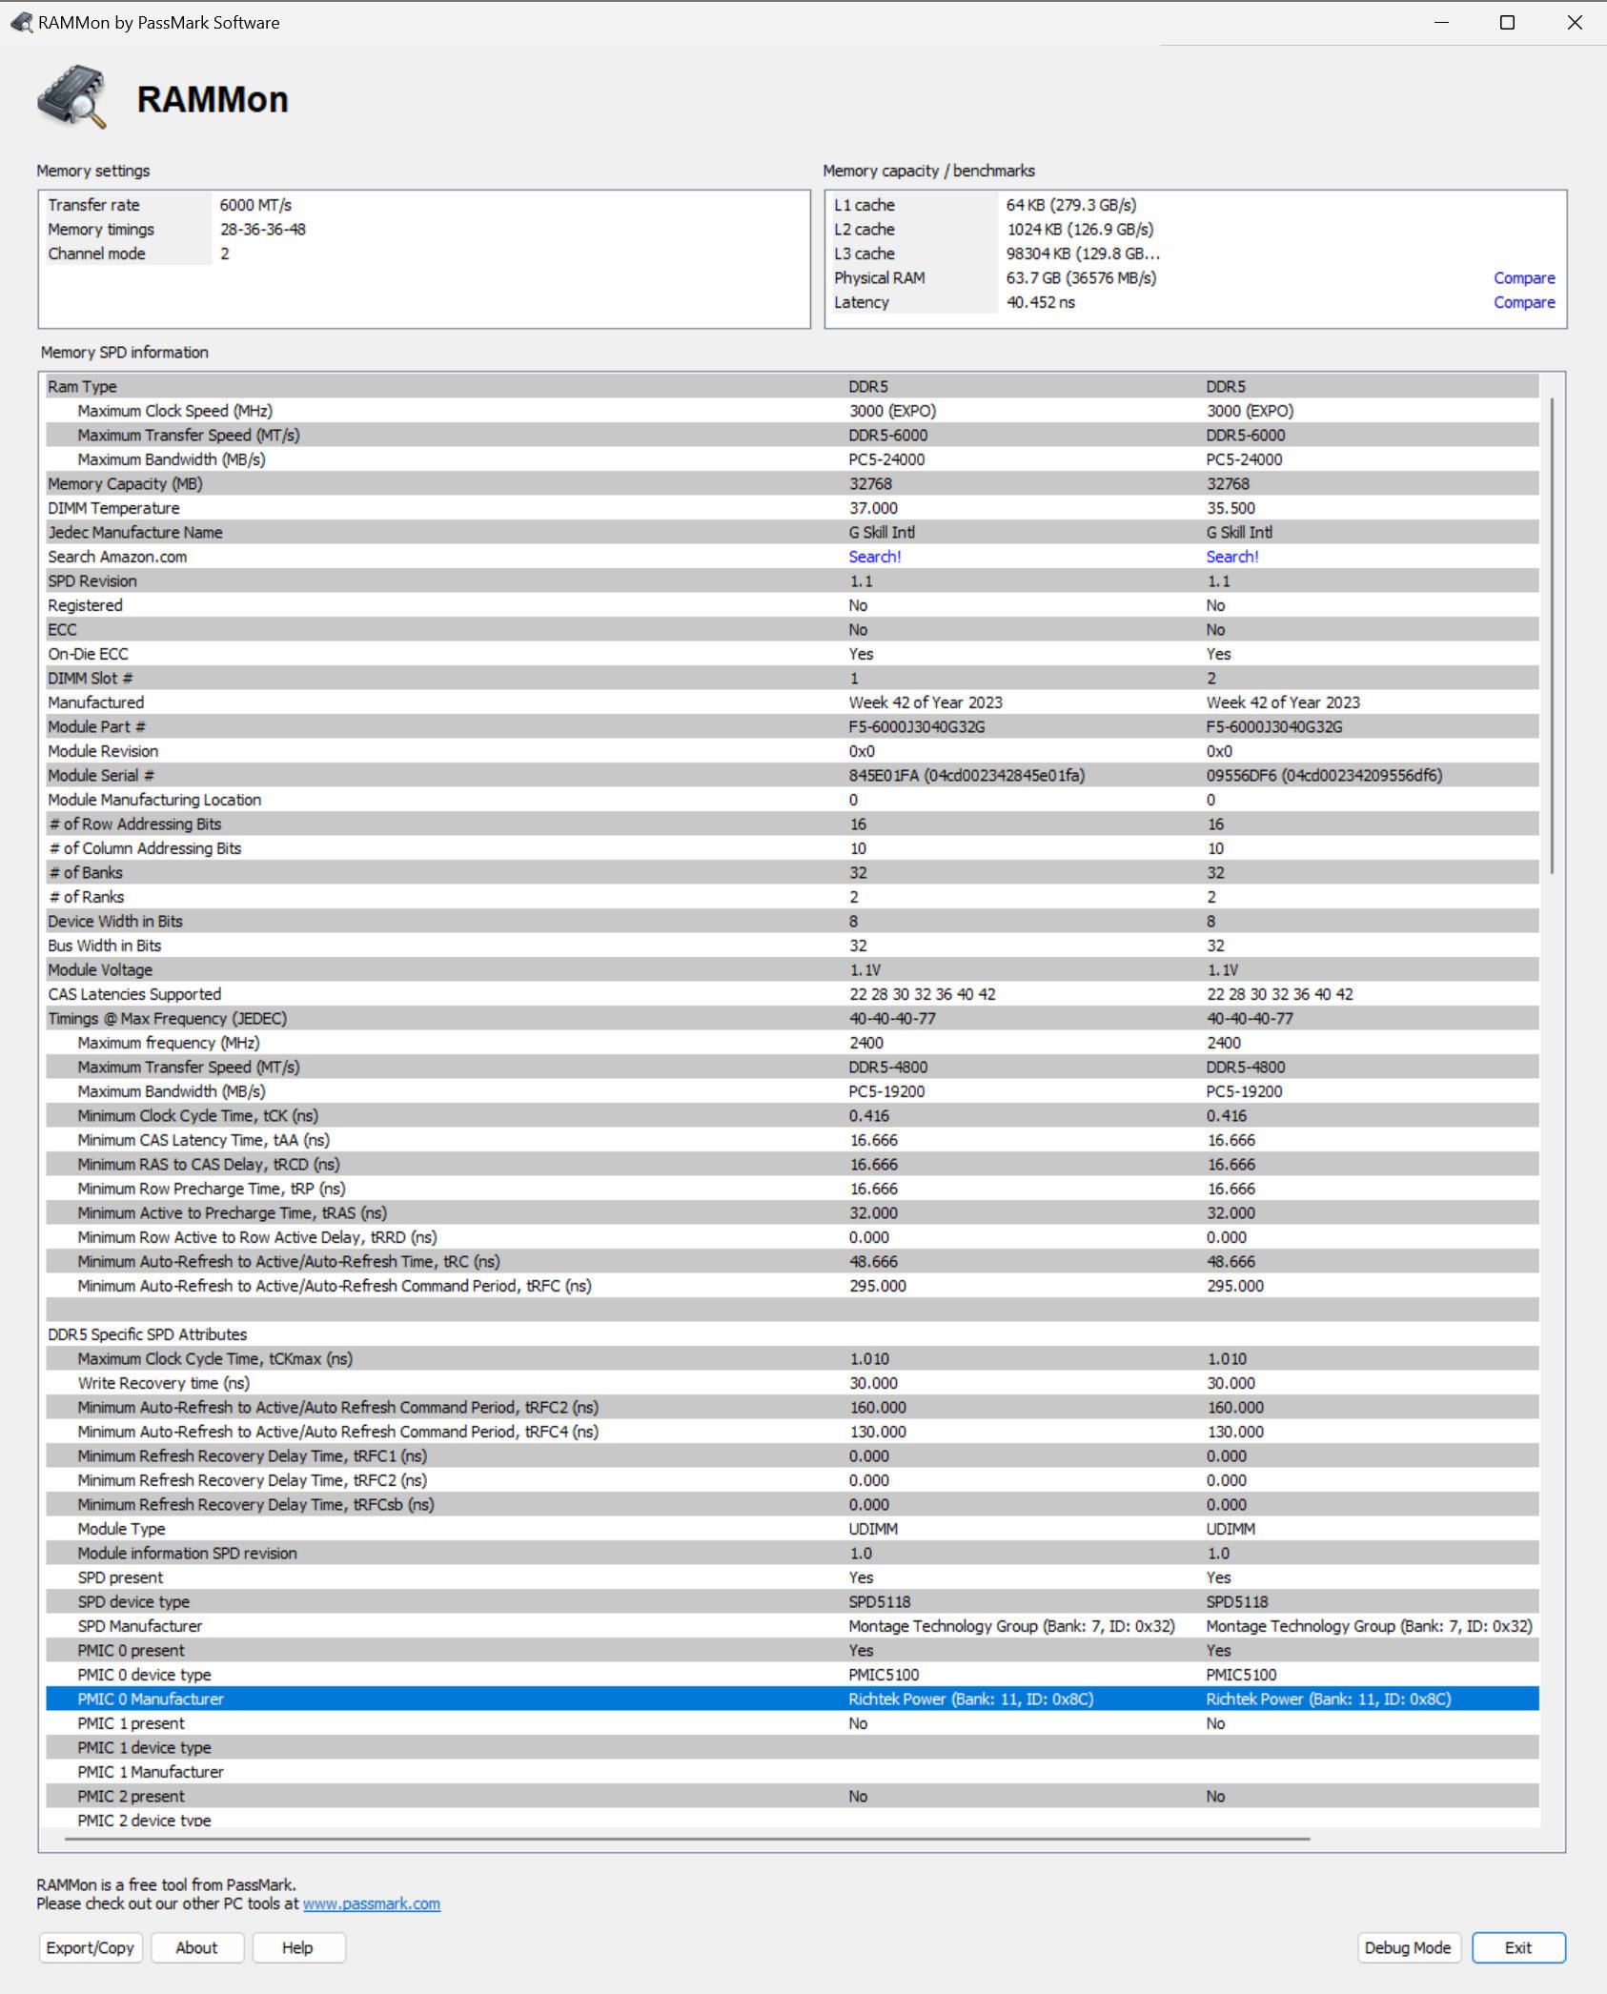Select the Module Voltage row
The width and height of the screenshot is (1607, 1994).
point(792,969)
